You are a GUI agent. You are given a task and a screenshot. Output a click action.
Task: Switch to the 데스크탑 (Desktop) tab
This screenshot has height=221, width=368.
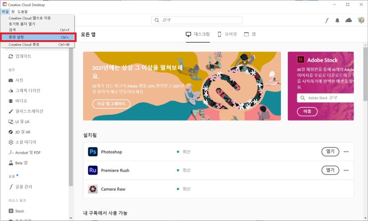click(x=198, y=34)
